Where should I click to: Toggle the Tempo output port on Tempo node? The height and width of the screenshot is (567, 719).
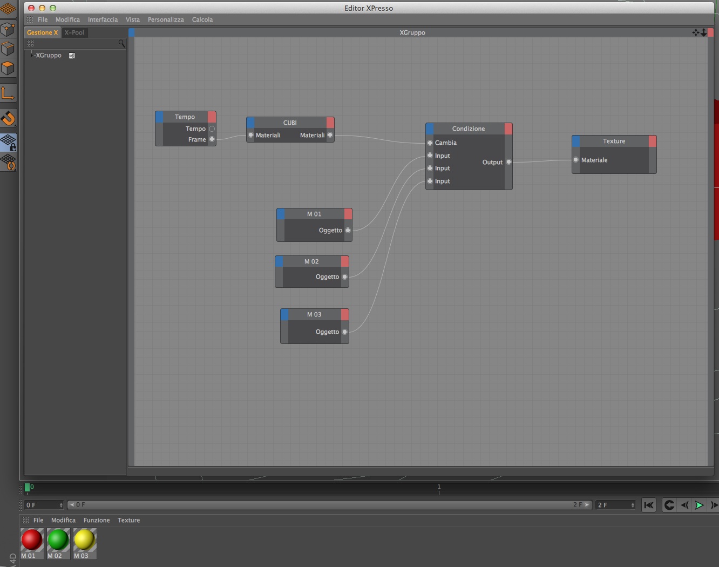(x=212, y=129)
